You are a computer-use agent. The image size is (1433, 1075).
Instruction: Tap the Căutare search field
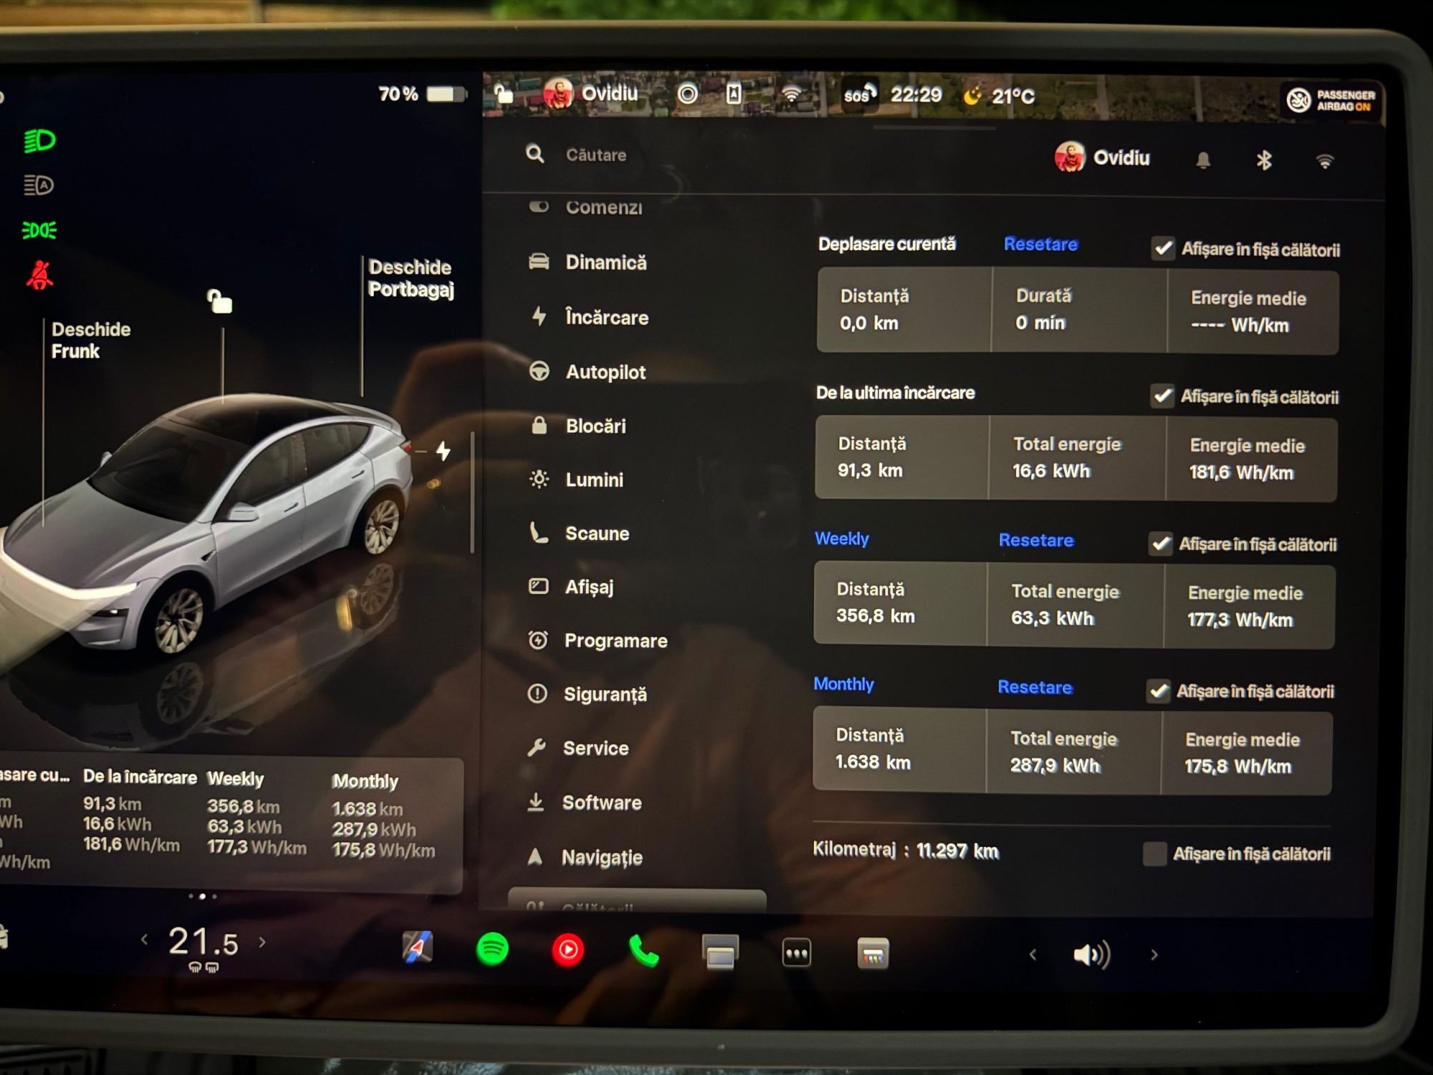[596, 155]
